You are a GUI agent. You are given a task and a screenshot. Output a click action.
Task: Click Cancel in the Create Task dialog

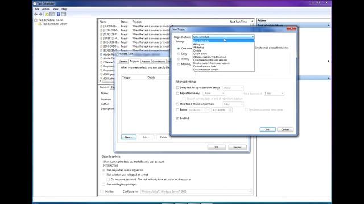[x=237, y=147]
